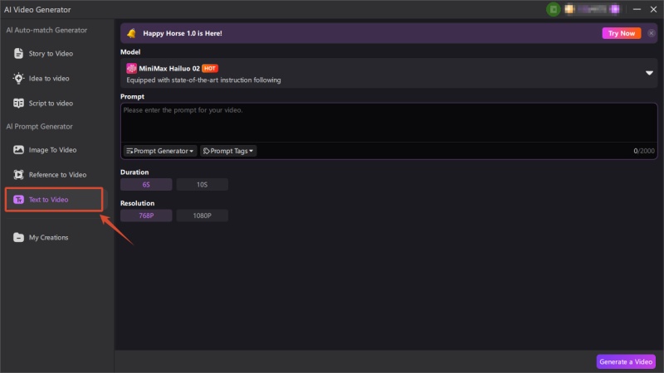Click the Script to video icon
664x373 pixels.
click(x=18, y=103)
